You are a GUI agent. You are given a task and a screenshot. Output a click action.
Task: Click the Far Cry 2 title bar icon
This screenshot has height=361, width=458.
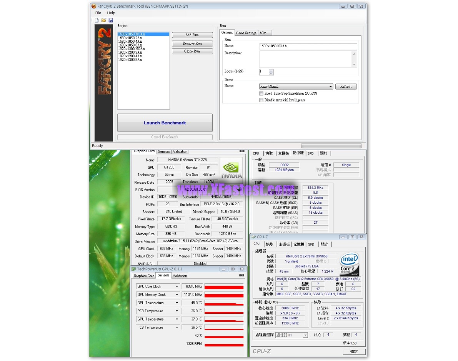tap(94, 6)
